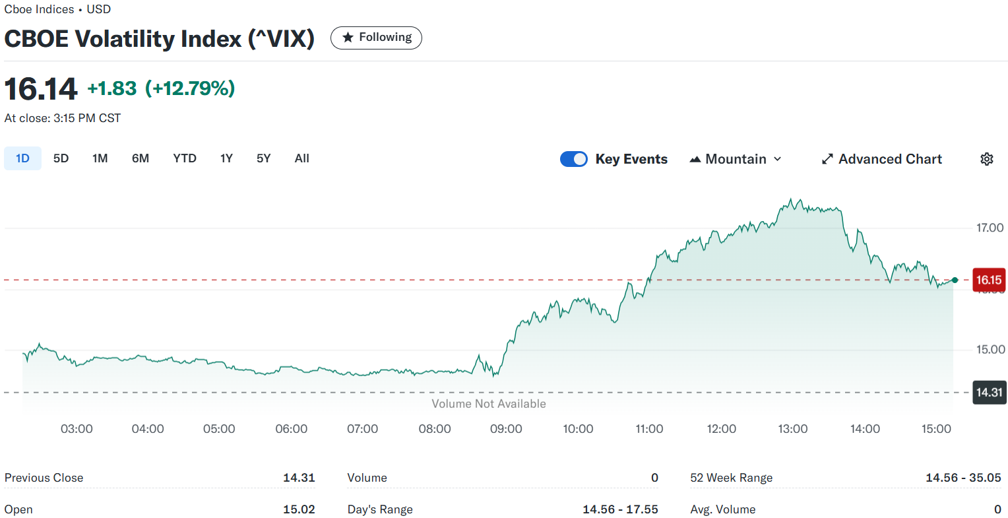Switch to the 1M time range
The image size is (1008, 518).
tap(100, 158)
